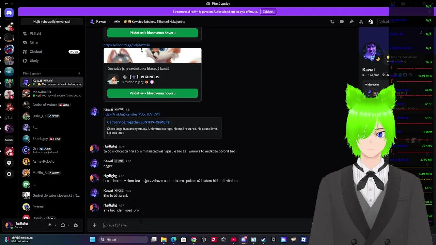This screenshot has height=245, width=436.
Task: Add friends to this DM
Action: click(x=361, y=21)
